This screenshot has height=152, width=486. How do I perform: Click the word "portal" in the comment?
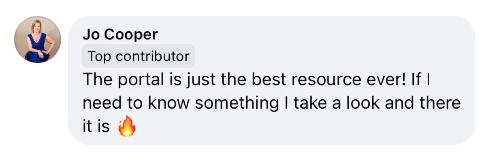pos(138,80)
